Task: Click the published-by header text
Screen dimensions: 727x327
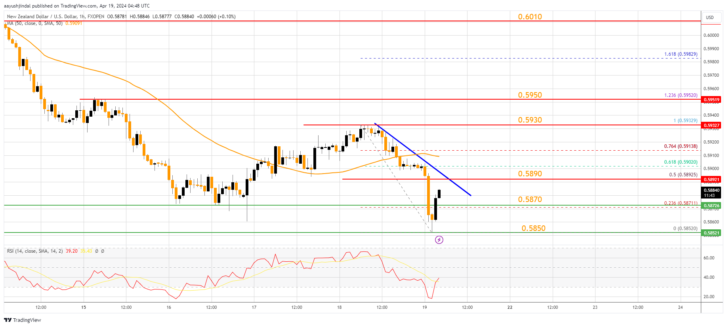Action: point(77,6)
